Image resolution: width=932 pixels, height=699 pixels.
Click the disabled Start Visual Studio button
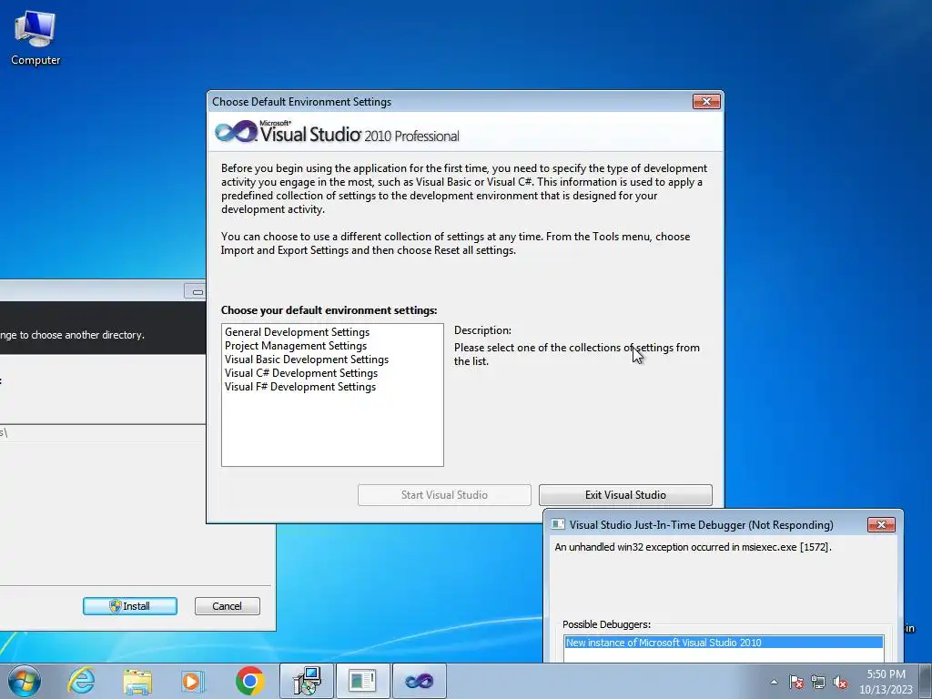click(x=444, y=494)
